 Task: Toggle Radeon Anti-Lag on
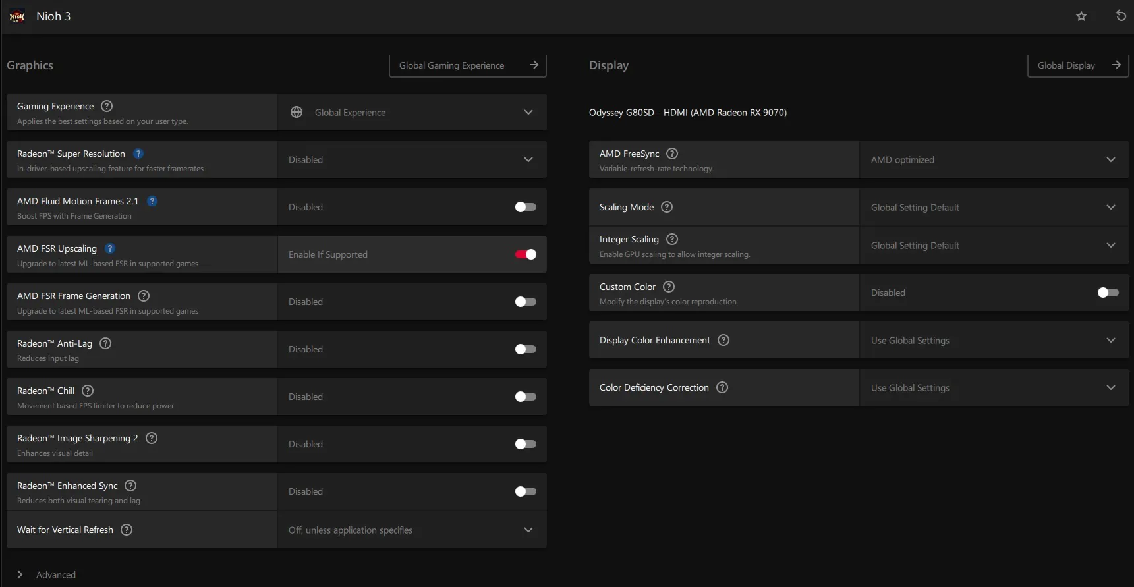[525, 349]
